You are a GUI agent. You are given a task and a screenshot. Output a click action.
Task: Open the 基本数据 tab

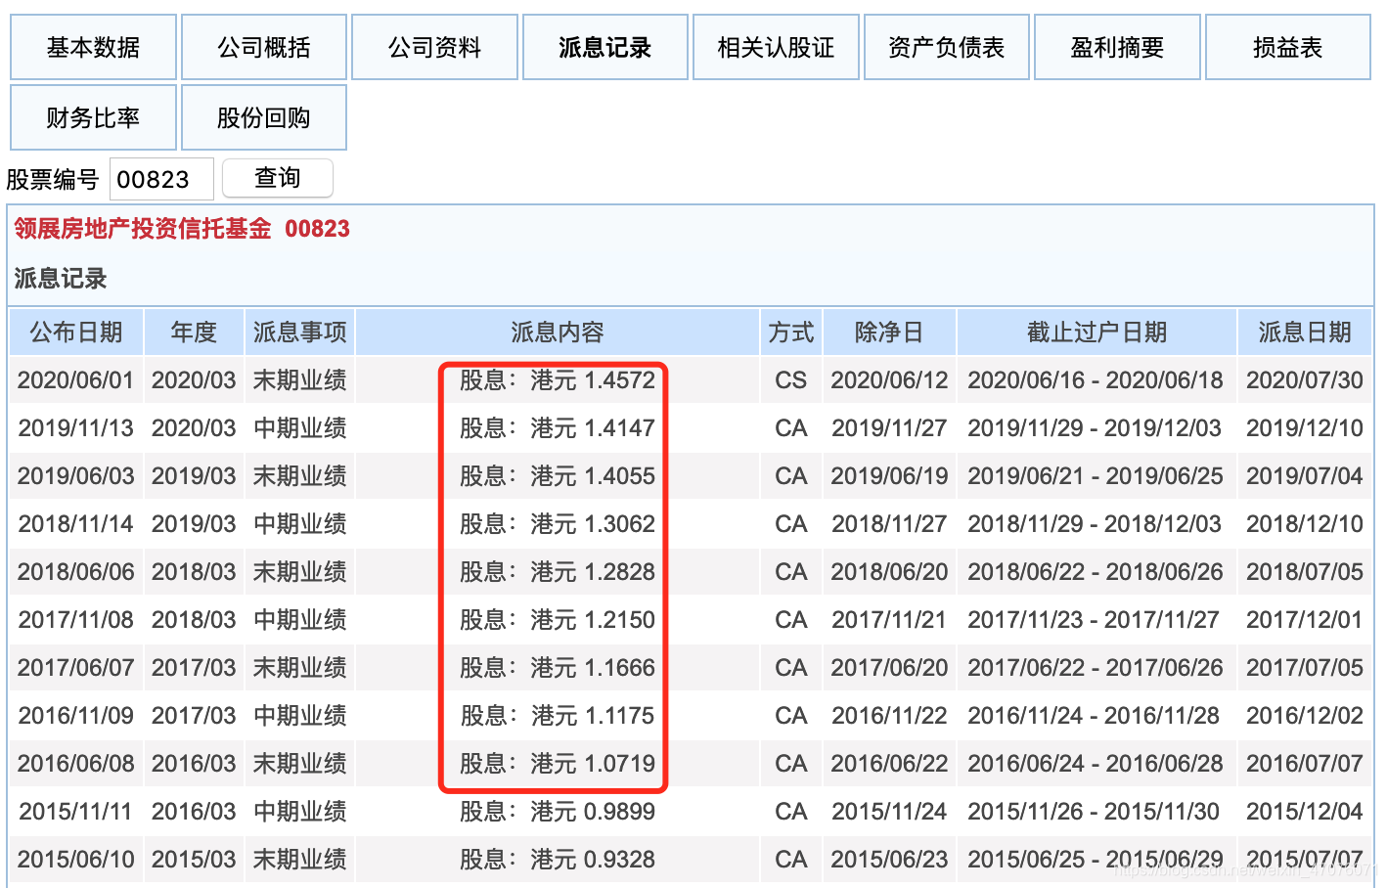93,47
